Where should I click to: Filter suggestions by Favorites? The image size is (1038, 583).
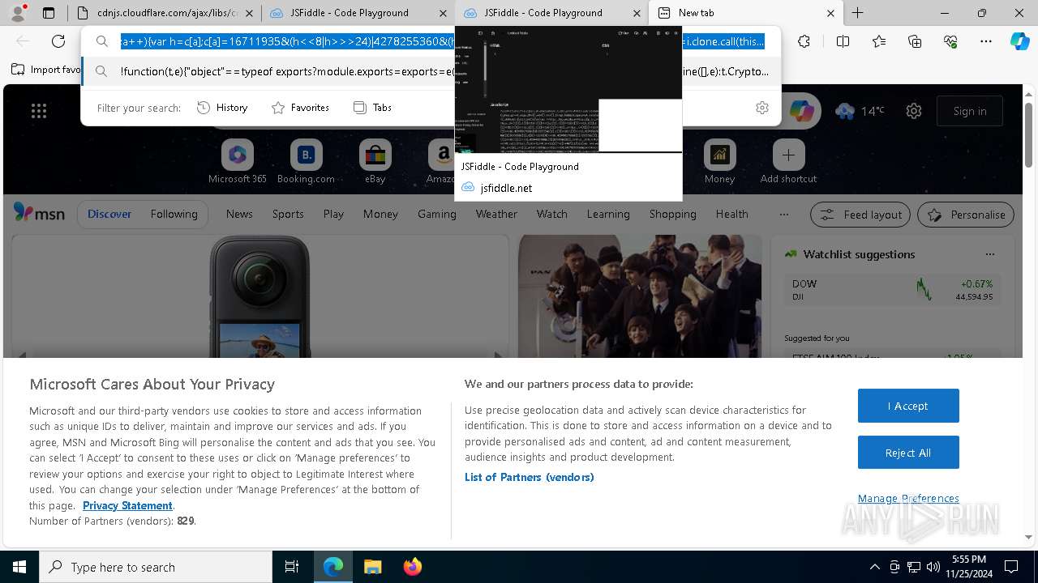[x=300, y=108]
